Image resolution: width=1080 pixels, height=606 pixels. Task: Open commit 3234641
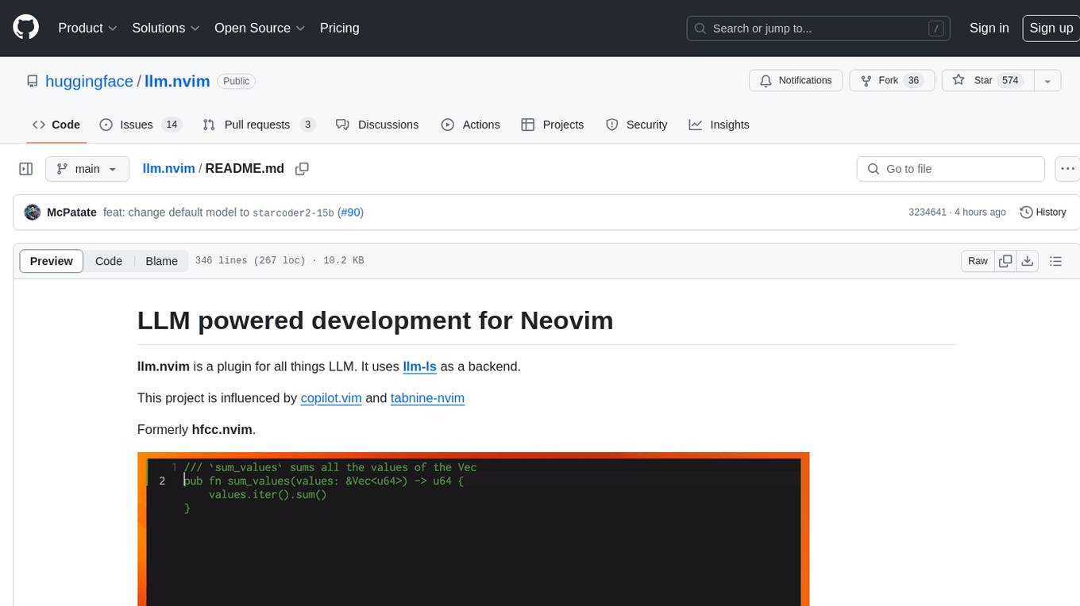pos(928,212)
